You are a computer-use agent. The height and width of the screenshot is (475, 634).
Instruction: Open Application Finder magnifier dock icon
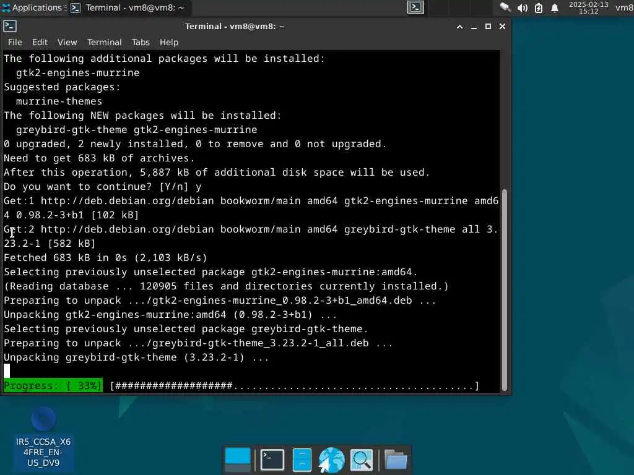[362, 460]
